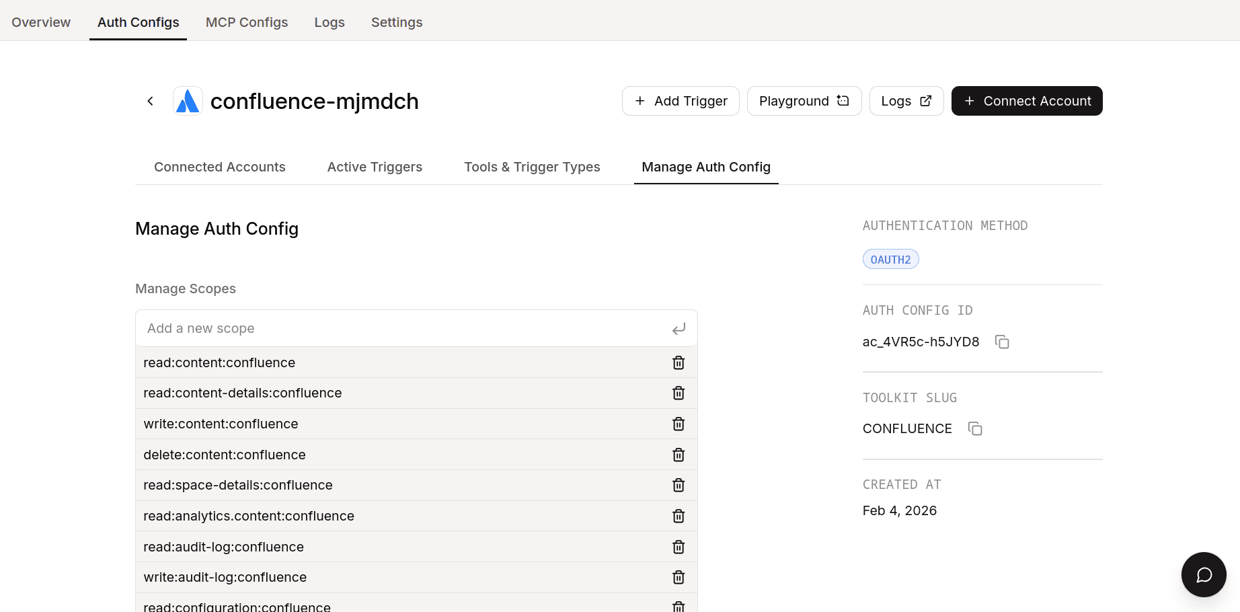Focus the Add a new scope field
The height and width of the screenshot is (612, 1240).
coord(416,328)
